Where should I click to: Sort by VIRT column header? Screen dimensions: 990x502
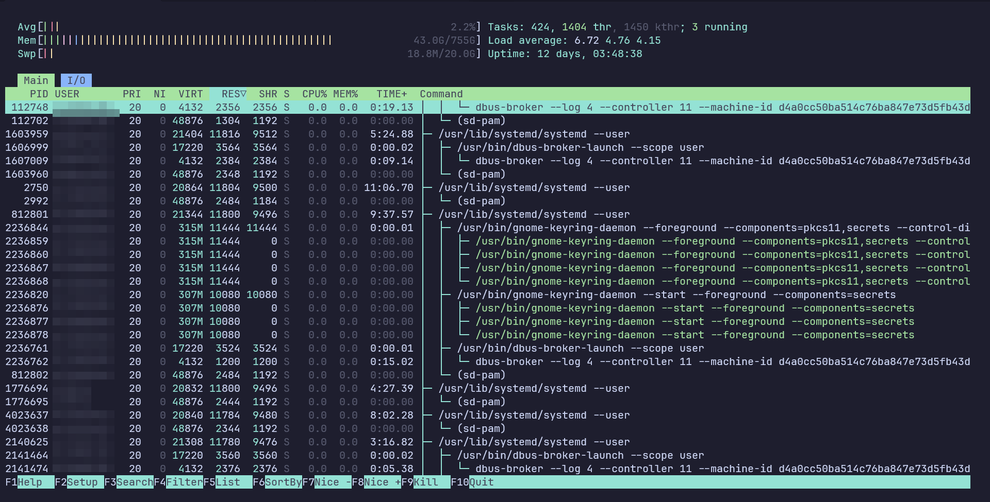tap(190, 94)
